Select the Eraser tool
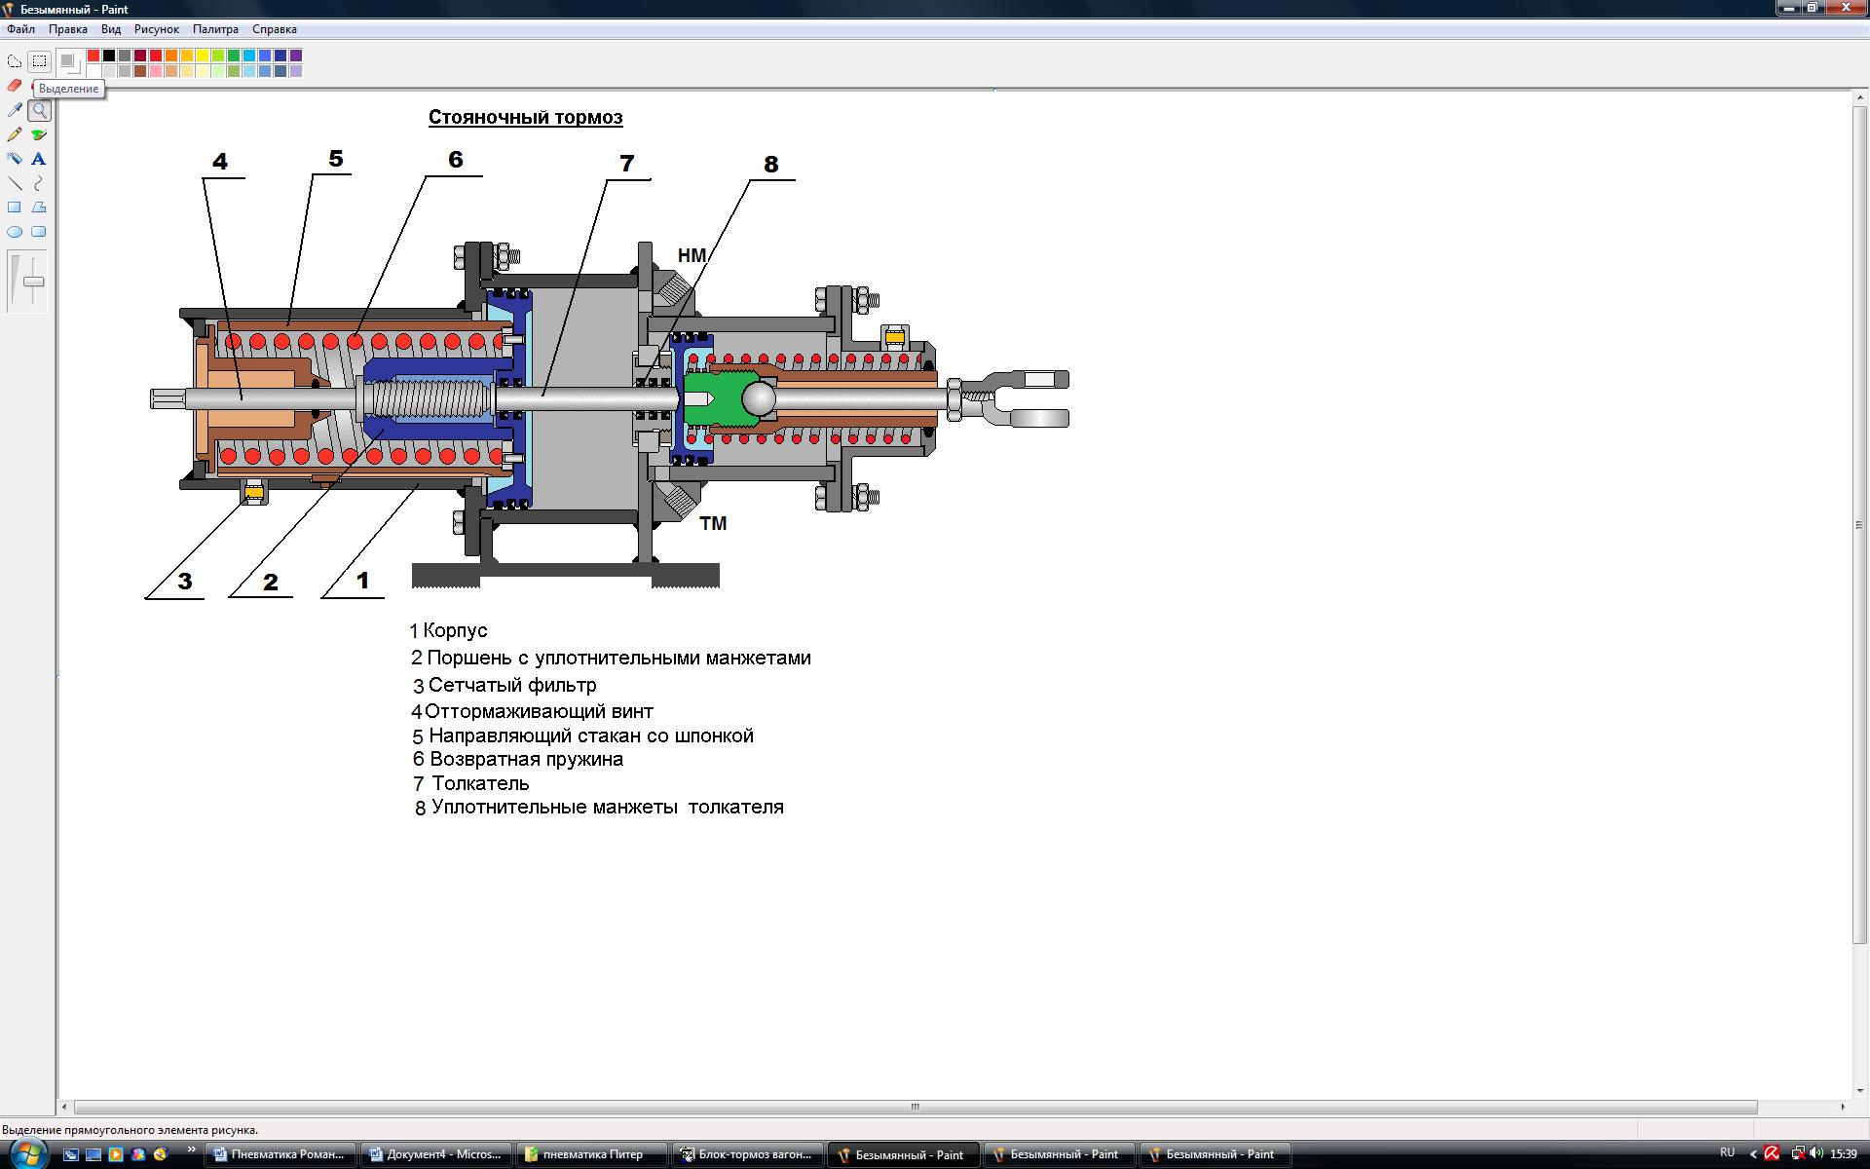 point(15,86)
